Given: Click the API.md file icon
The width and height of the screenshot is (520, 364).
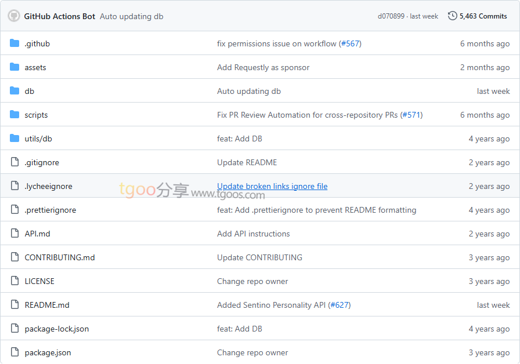Looking at the screenshot, I should click(x=15, y=234).
